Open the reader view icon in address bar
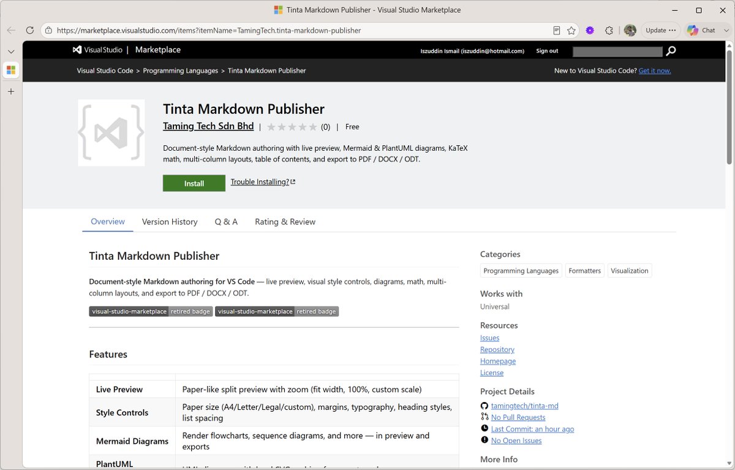Screen dimensions: 735x470 pos(557,30)
